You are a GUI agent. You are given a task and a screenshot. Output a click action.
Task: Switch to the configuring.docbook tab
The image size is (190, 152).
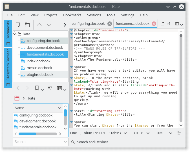coord(88,24)
